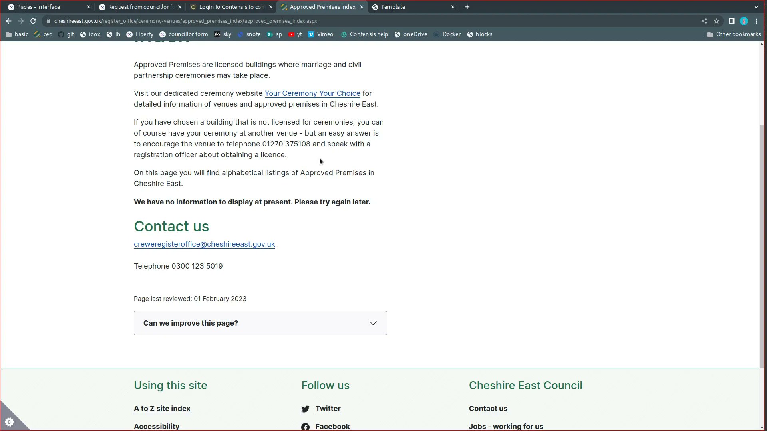This screenshot has width=767, height=431.
Task: Click the creweregisteroffice email link
Action: (204, 244)
